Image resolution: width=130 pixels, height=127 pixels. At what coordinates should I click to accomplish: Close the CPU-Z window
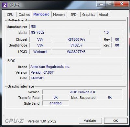click(122, 4)
